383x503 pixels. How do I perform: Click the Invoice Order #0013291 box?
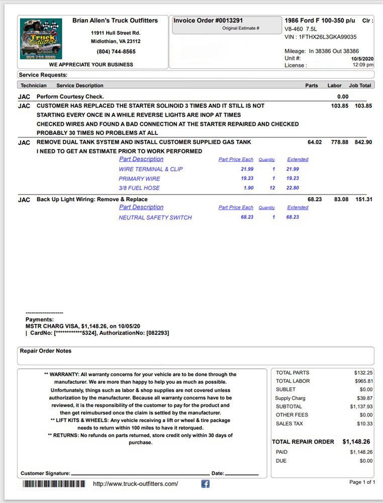point(227,25)
